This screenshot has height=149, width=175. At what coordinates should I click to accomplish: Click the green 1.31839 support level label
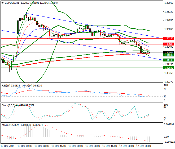[x=169, y=55]
